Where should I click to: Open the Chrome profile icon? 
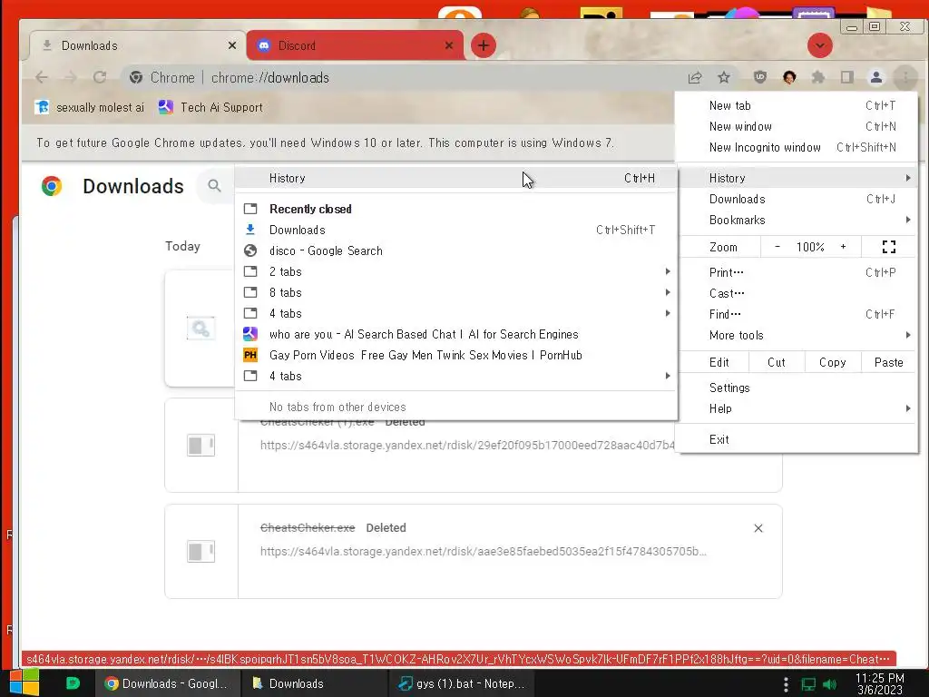click(x=876, y=78)
